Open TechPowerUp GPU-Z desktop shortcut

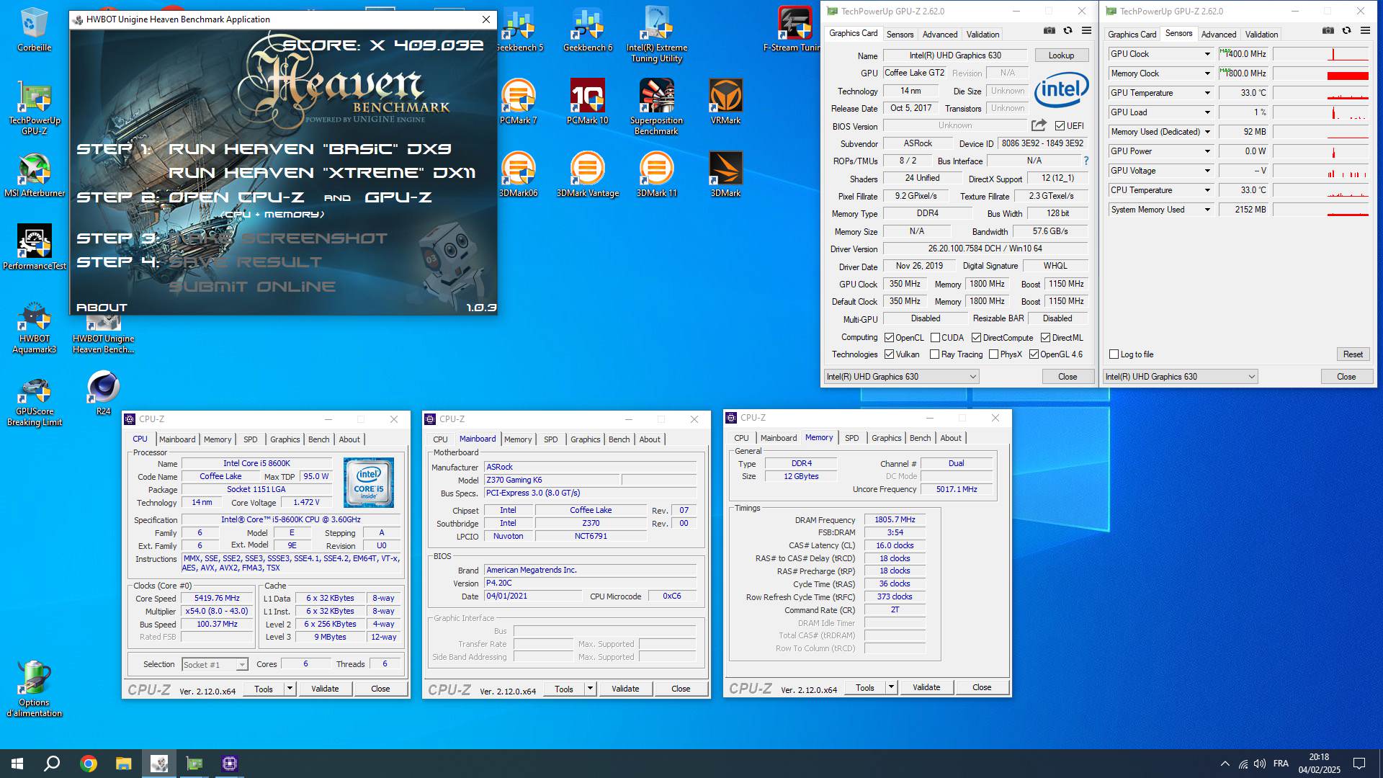pyautogui.click(x=34, y=108)
